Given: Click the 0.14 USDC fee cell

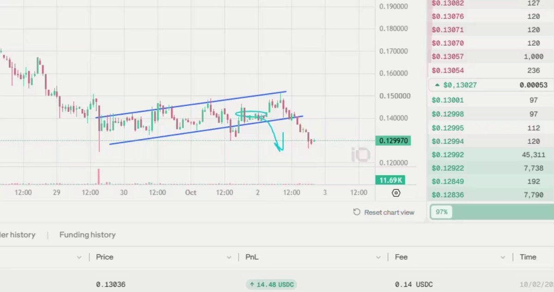Looking at the screenshot, I should [414, 285].
